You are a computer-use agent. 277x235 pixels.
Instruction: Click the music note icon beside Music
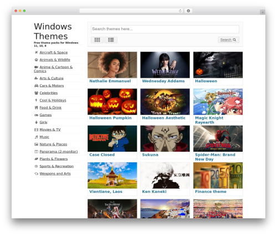click(36, 137)
